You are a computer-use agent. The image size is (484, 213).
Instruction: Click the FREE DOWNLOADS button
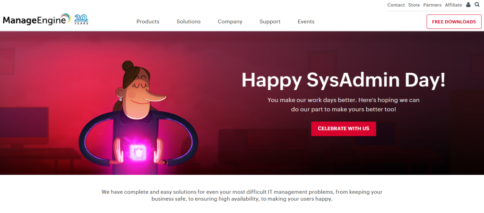pos(454,22)
